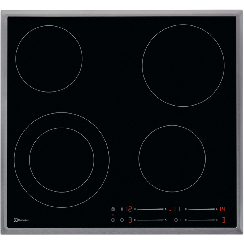The height and width of the screenshot is (244, 244).
Task: Touch the largest single-ring cooking zone
Action: [183, 66]
